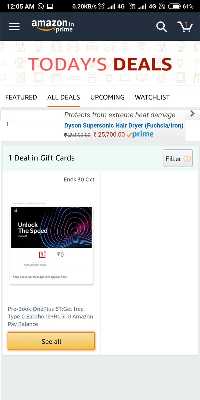Viewport: 200px width, 400px height.
Task: Tap the alarm clock status icon
Action: tap(102, 6)
